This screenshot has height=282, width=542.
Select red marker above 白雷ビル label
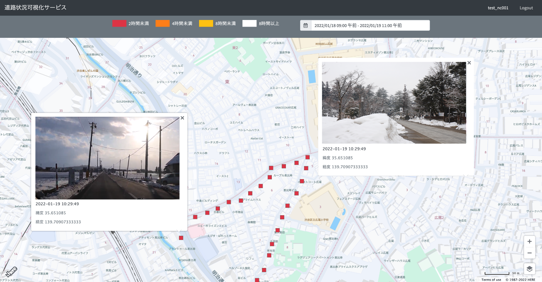(217, 208)
